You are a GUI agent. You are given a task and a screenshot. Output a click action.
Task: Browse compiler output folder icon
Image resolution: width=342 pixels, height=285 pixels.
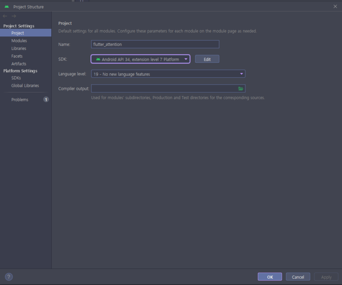pos(240,88)
